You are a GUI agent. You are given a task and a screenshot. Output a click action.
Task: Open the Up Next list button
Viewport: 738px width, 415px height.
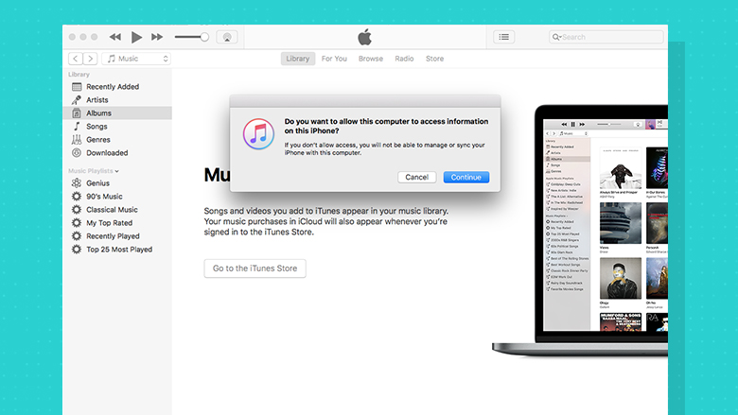click(503, 37)
